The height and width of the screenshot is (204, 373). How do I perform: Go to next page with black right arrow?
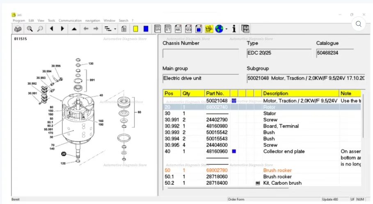coord(62,29)
